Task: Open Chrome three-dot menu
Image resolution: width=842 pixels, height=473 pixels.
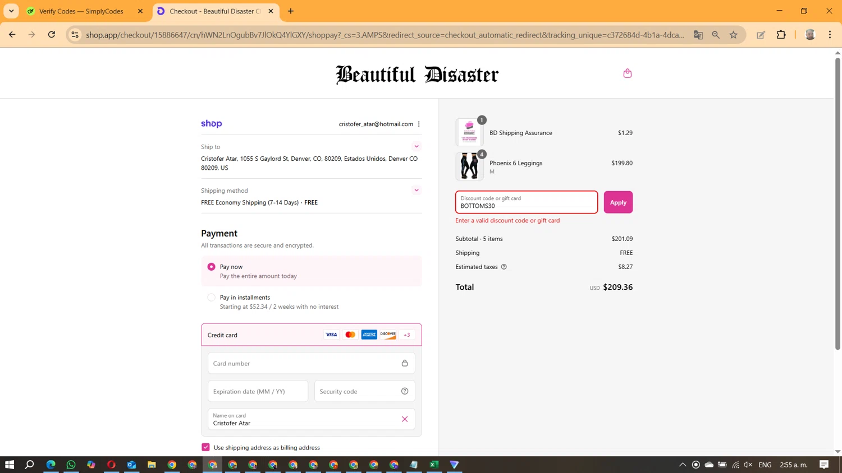Action: coord(830,35)
